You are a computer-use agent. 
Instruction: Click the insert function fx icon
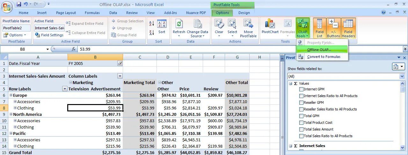coord(74,49)
